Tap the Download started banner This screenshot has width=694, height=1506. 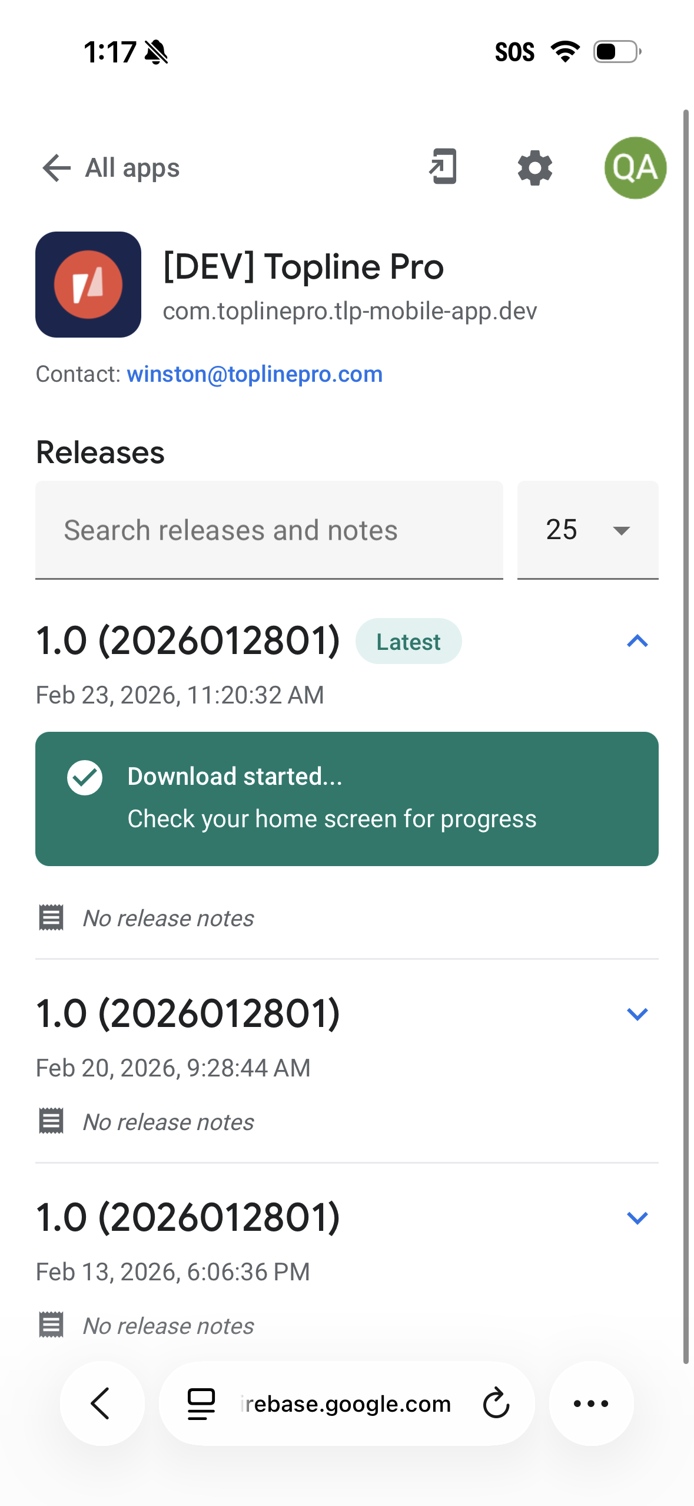tap(347, 798)
